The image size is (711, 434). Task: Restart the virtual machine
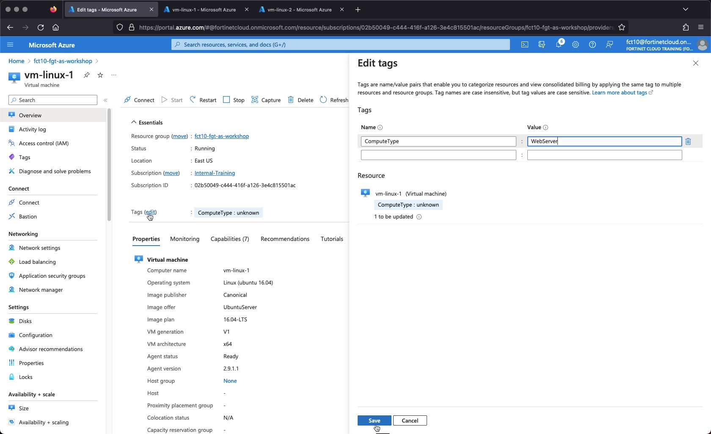(x=203, y=100)
